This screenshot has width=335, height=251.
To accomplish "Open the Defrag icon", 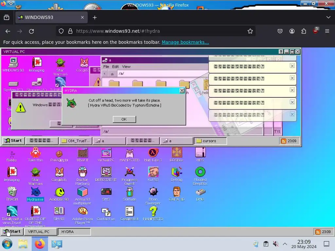I will tap(177, 175).
